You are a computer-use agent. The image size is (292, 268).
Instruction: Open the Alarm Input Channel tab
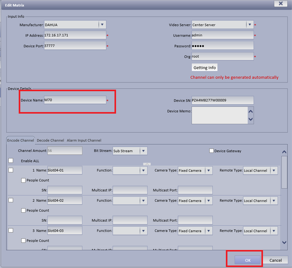(84, 140)
